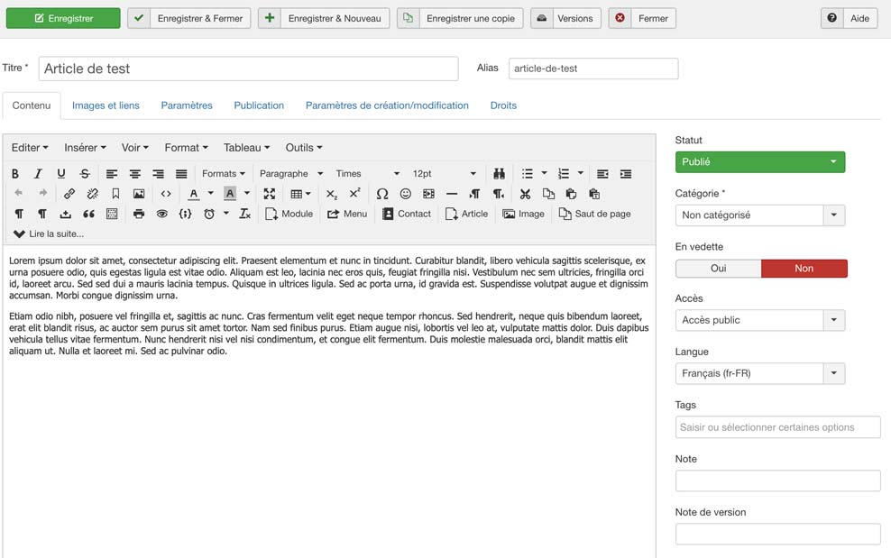Set En vedette to Oui
The image size is (891, 558).
(x=718, y=269)
